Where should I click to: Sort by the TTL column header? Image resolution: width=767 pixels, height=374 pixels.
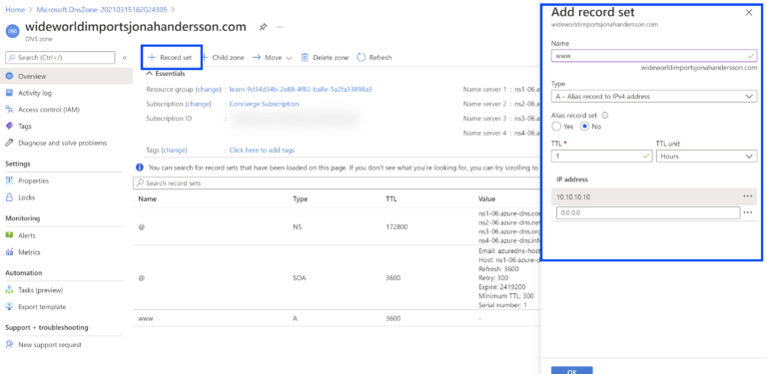[x=390, y=199]
